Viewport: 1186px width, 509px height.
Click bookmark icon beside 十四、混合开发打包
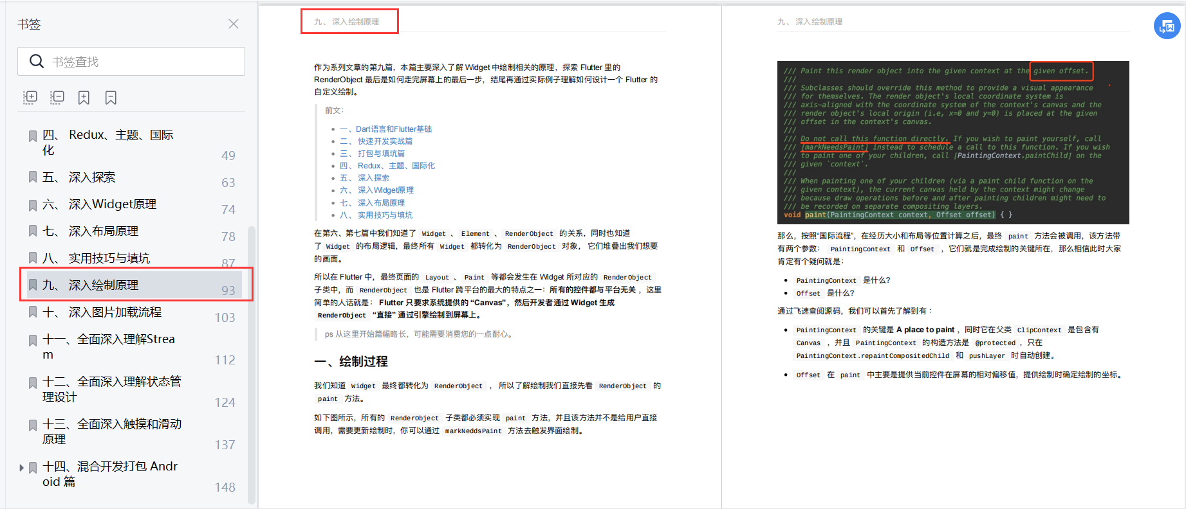pyautogui.click(x=33, y=468)
